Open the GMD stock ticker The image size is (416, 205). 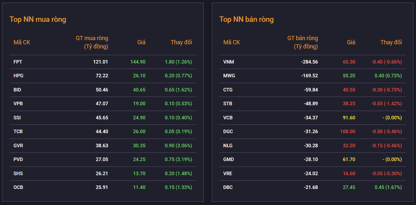pos(229,159)
